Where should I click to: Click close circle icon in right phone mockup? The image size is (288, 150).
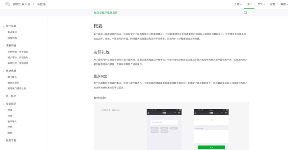point(226,113)
